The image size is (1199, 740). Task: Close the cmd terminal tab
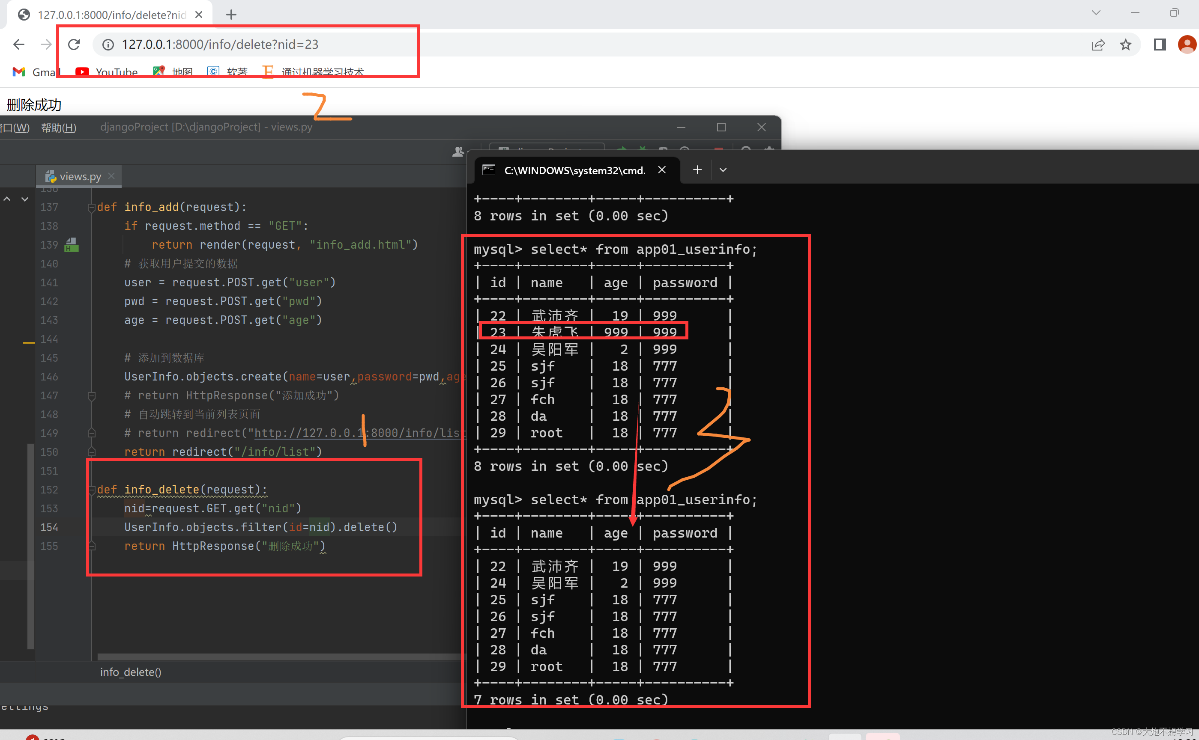coord(662,170)
